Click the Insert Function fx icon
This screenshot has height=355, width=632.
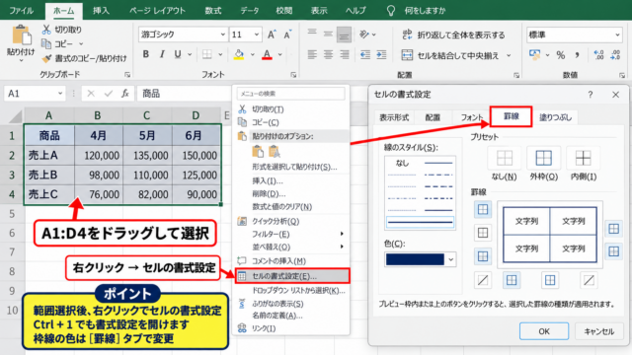125,94
